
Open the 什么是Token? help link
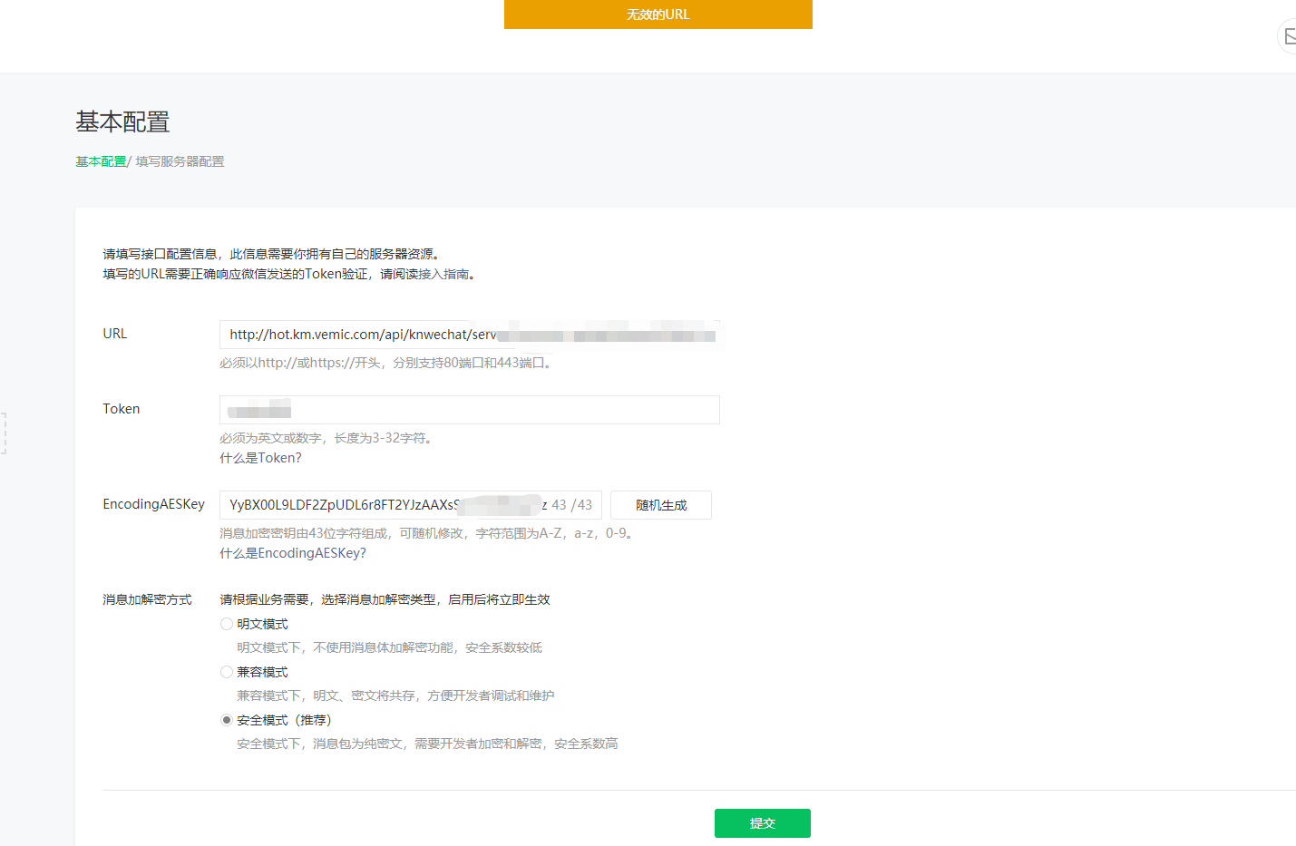(x=260, y=458)
